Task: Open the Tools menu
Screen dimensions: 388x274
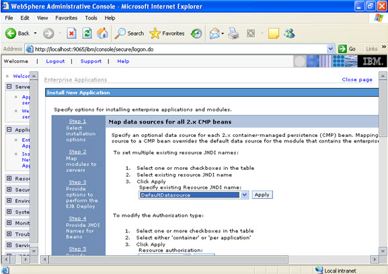Action: tap(91, 18)
